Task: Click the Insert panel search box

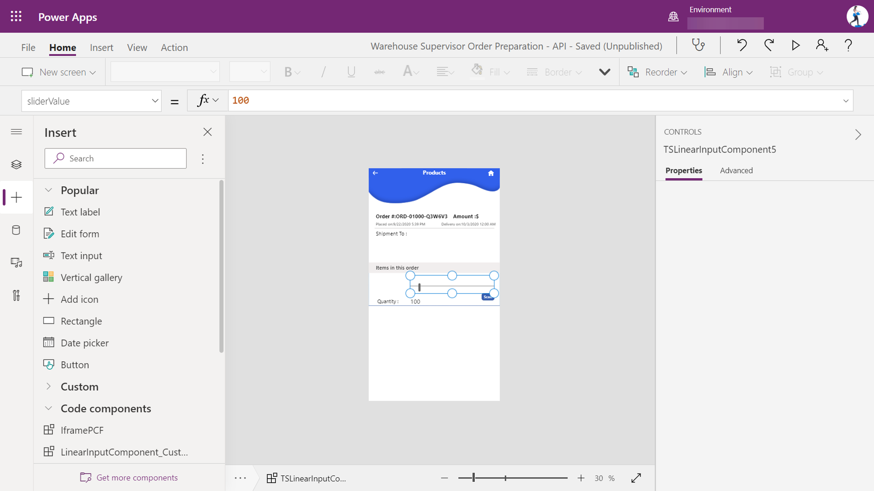Action: pos(115,158)
